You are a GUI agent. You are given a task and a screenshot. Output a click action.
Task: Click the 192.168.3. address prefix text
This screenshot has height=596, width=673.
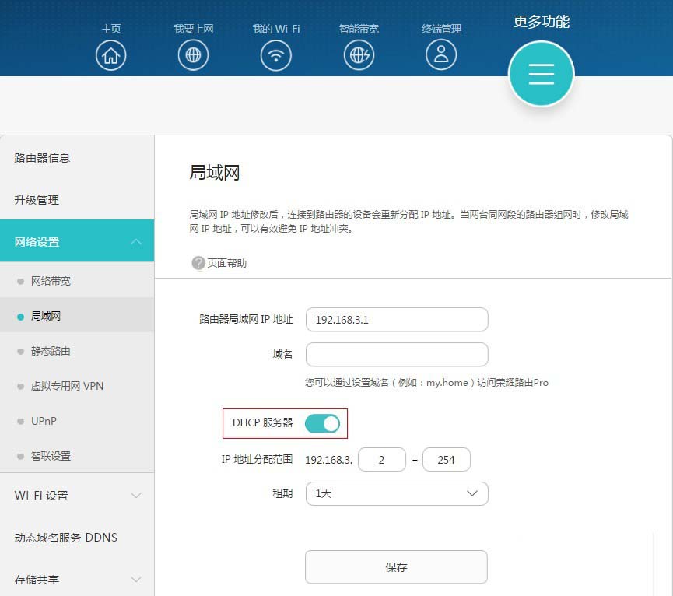[328, 460]
